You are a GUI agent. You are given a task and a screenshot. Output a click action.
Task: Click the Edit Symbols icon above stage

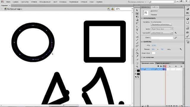(113, 9)
